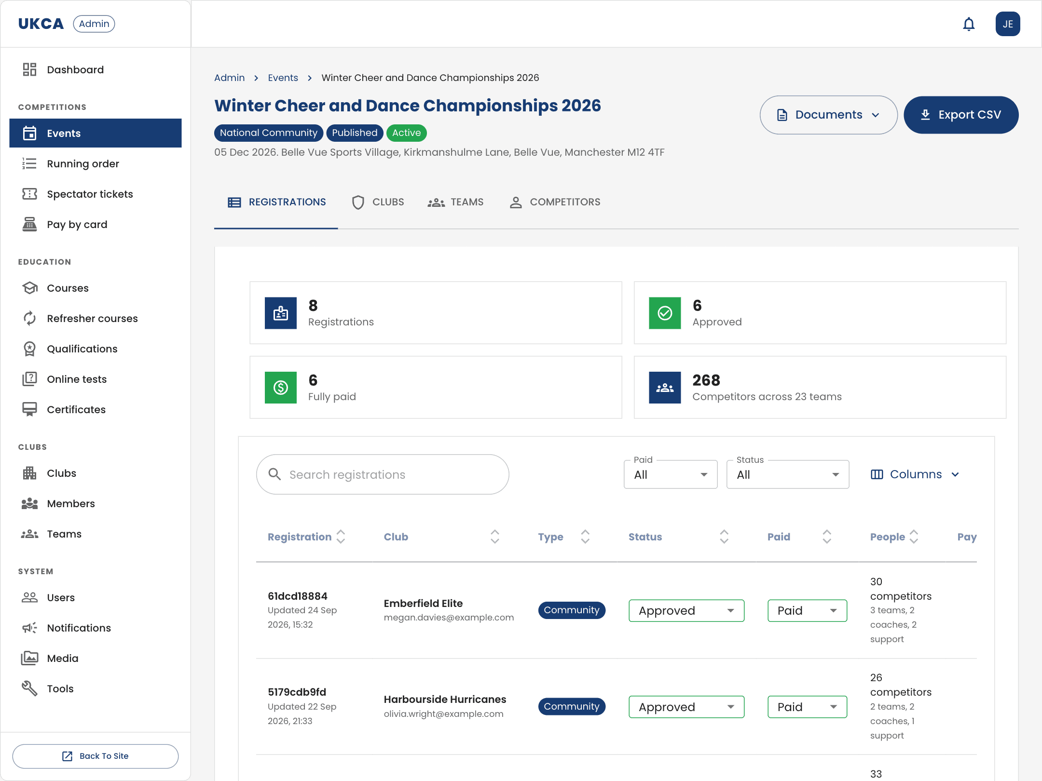The image size is (1042, 781).
Task: Open the Paid filter dropdown
Action: pyautogui.click(x=671, y=474)
